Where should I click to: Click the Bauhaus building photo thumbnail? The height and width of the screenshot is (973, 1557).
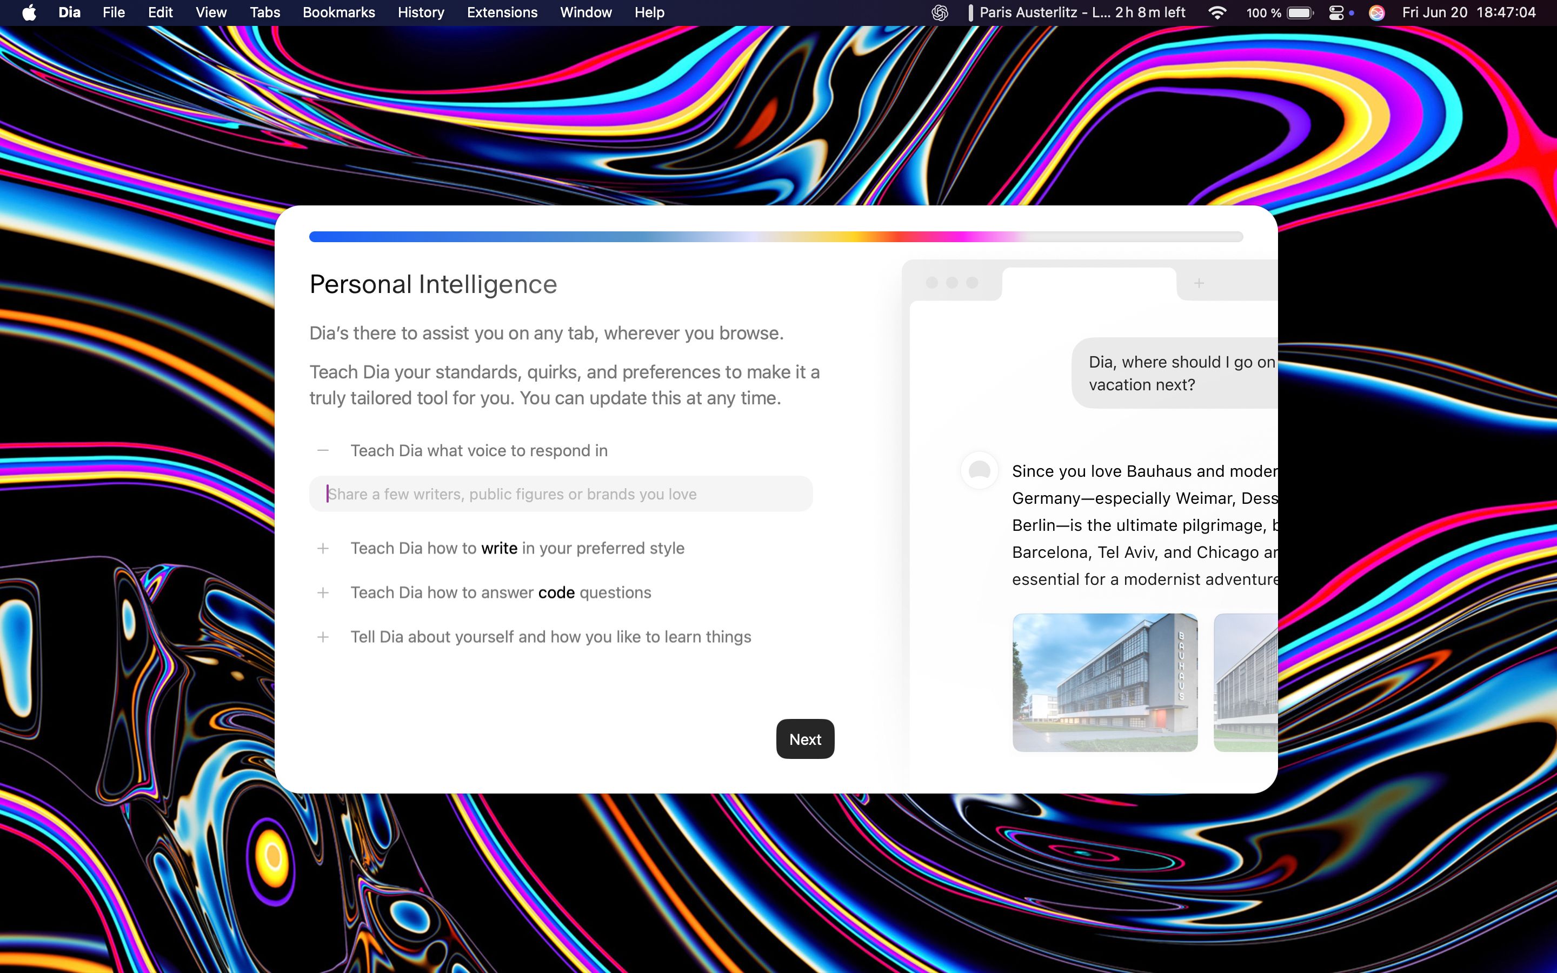(x=1104, y=683)
